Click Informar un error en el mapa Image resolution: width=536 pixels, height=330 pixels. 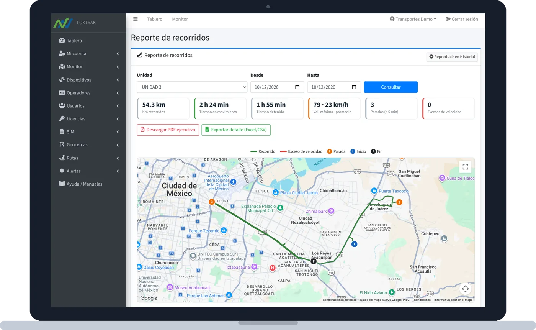453,300
